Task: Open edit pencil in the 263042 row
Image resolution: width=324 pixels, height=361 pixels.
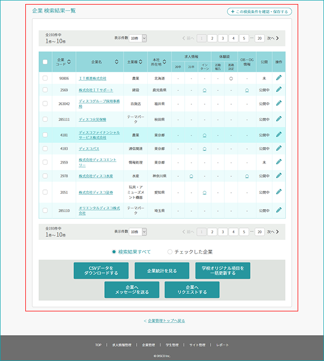Action: tap(278, 103)
